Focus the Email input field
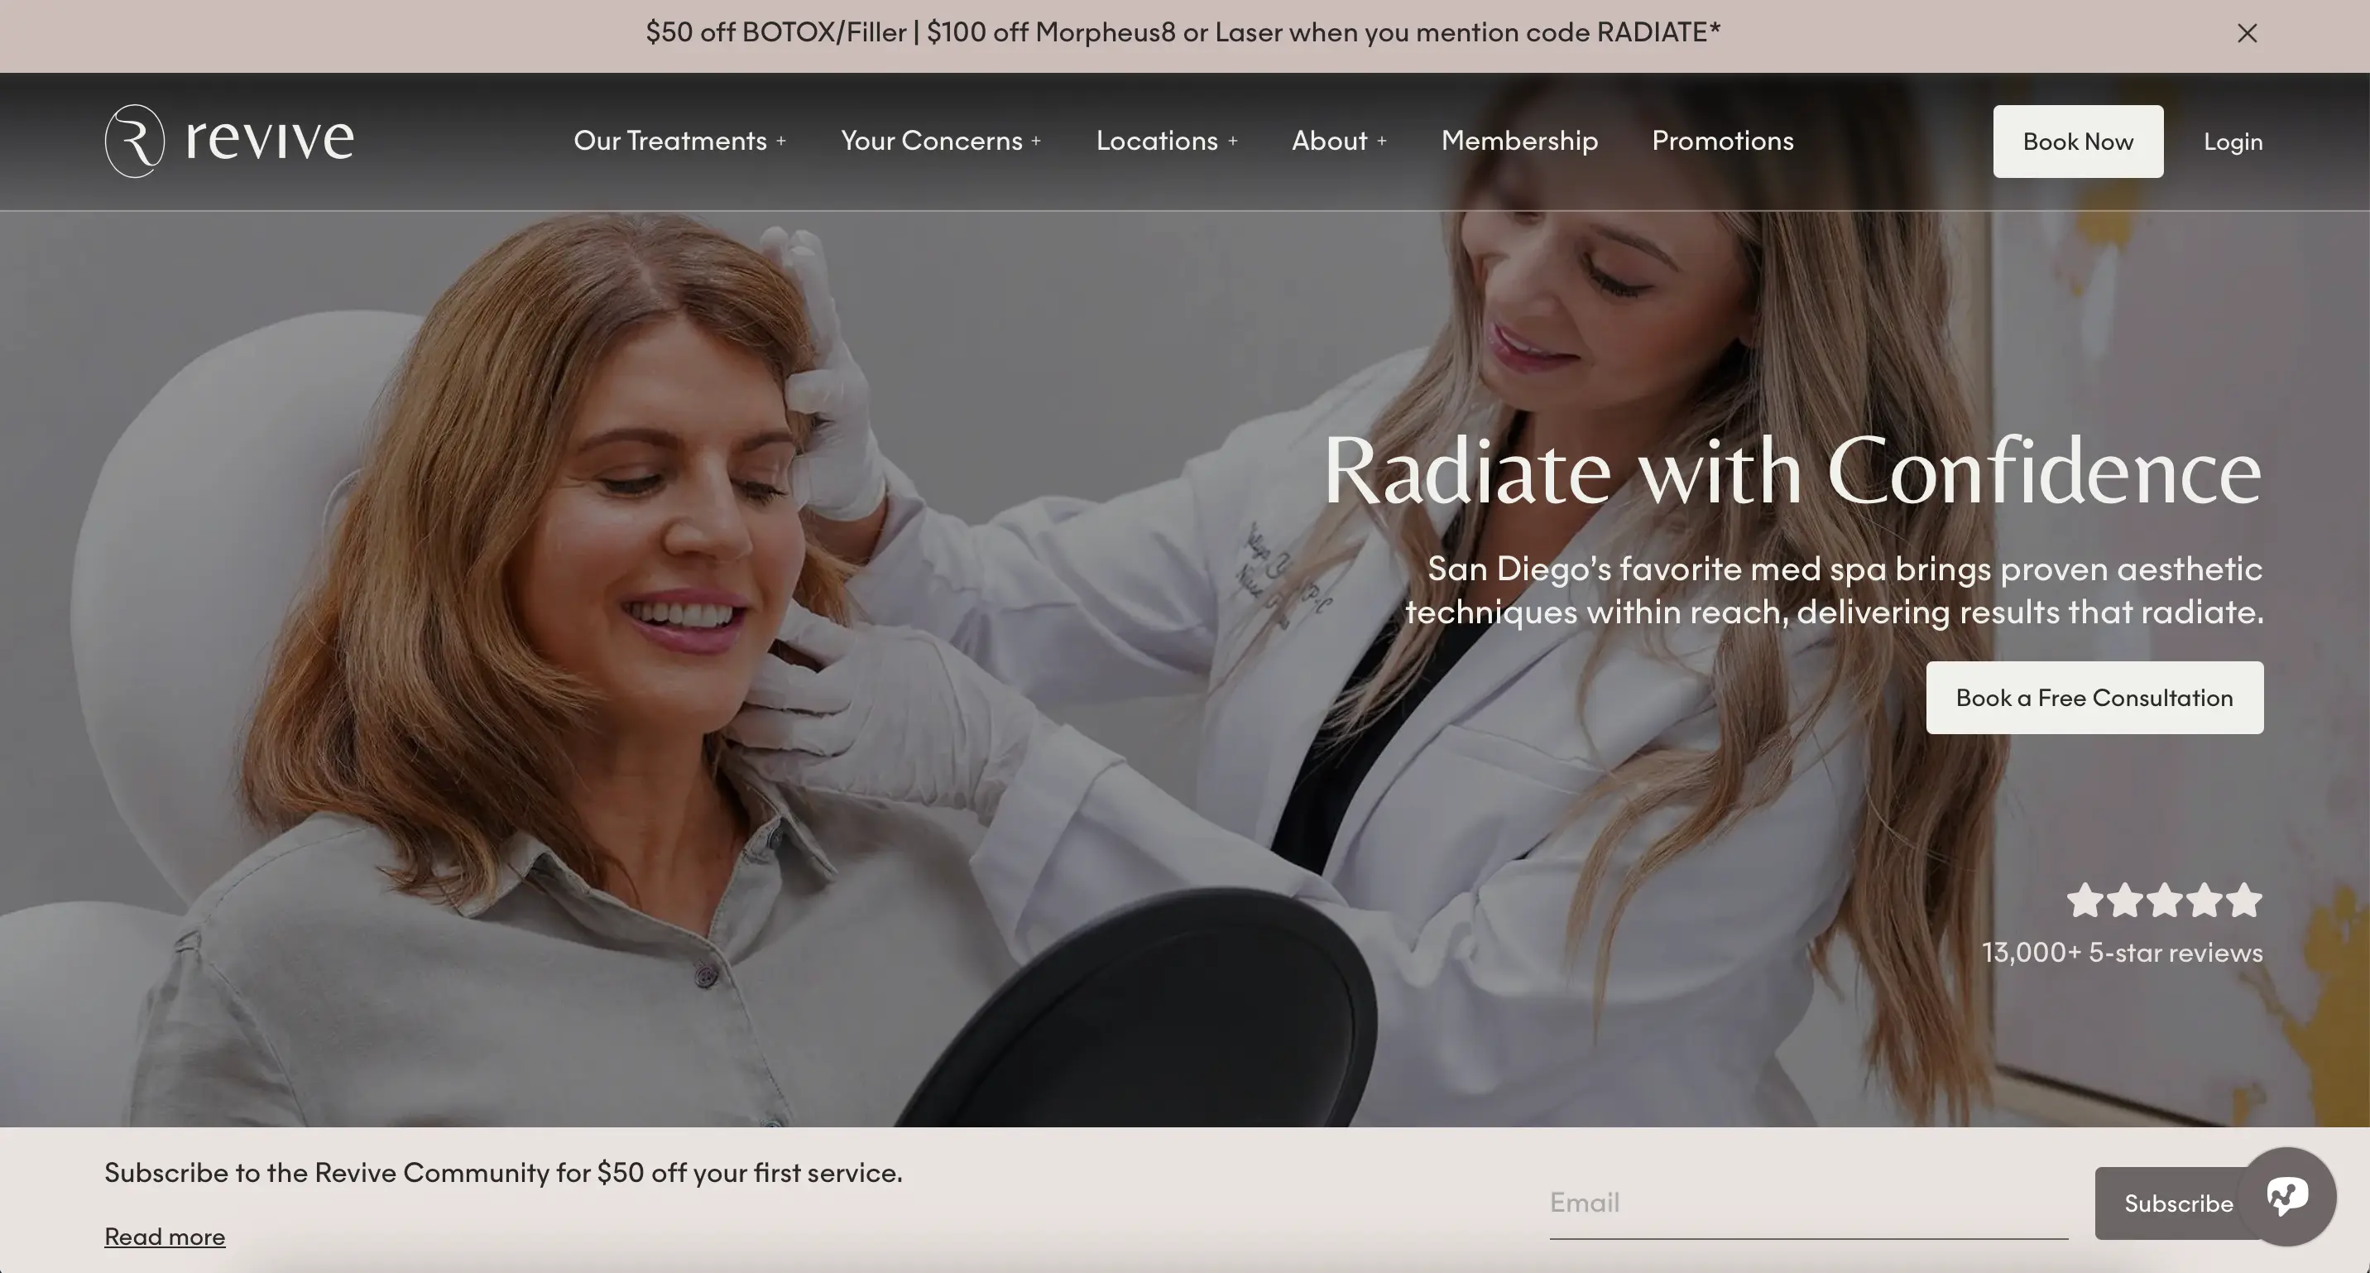 (x=1807, y=1202)
